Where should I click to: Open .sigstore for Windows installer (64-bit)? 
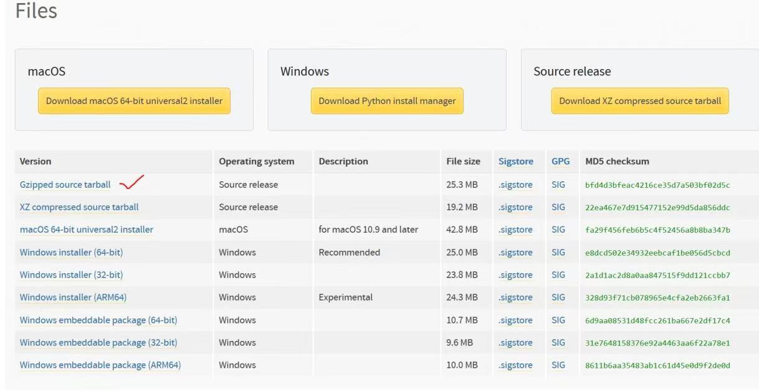515,253
